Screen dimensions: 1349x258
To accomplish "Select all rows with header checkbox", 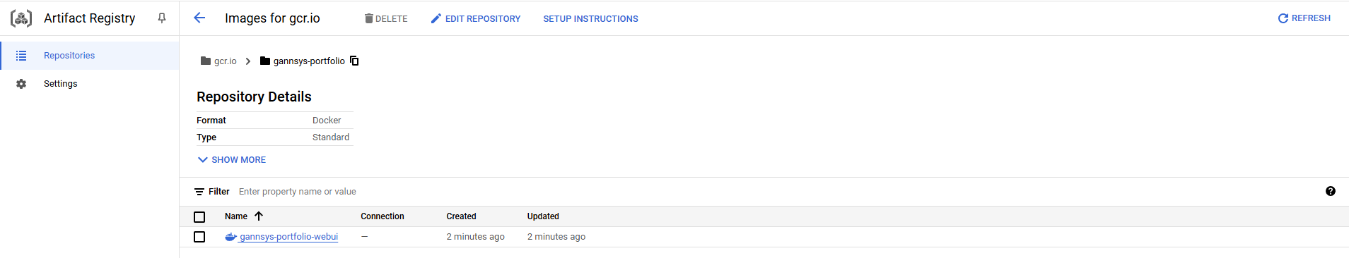I will tap(199, 217).
